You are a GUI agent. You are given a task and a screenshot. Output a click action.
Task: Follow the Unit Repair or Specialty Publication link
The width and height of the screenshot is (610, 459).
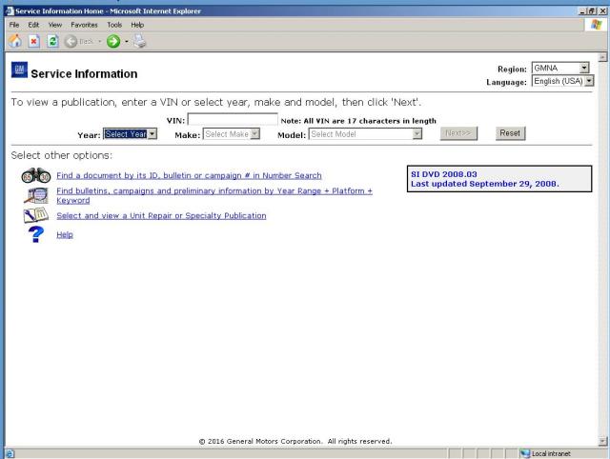(x=161, y=216)
